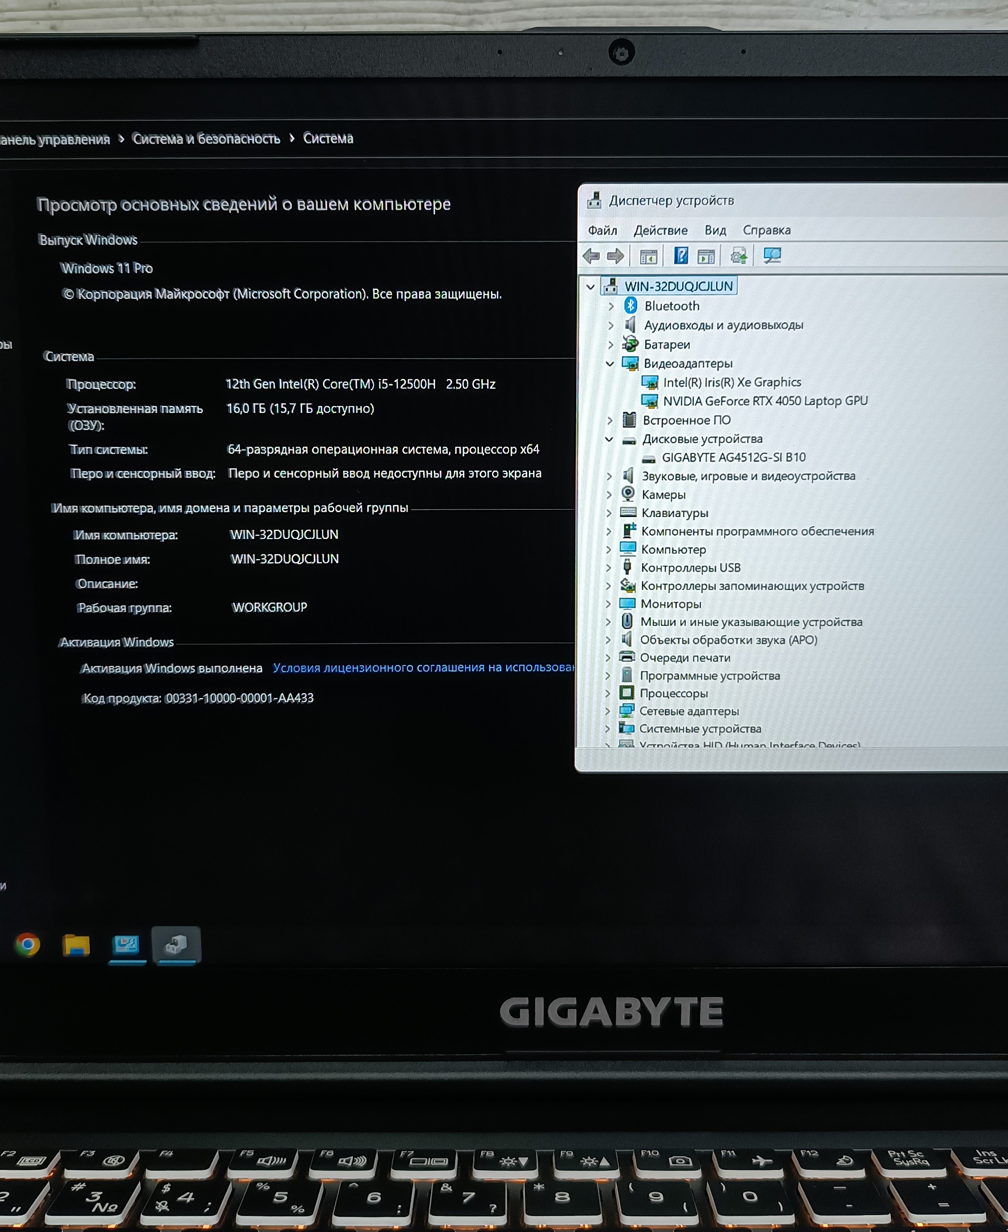Switch to the System control panel taskbar icon
1008x1232 pixels.
(x=126, y=945)
